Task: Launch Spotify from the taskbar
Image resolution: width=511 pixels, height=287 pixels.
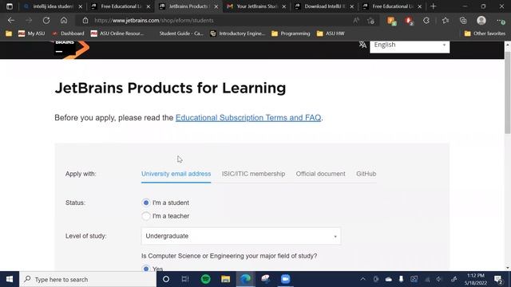Action: [206, 279]
